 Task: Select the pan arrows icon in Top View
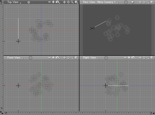pyautogui.click(x=65, y=2)
